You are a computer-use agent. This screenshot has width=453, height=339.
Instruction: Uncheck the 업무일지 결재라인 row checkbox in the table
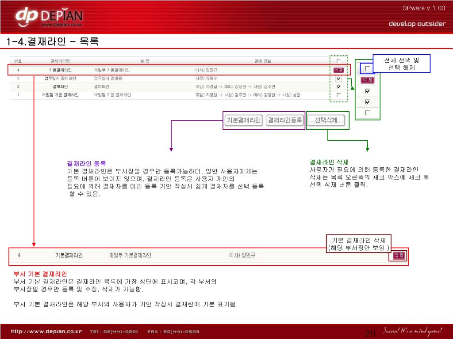(x=338, y=79)
